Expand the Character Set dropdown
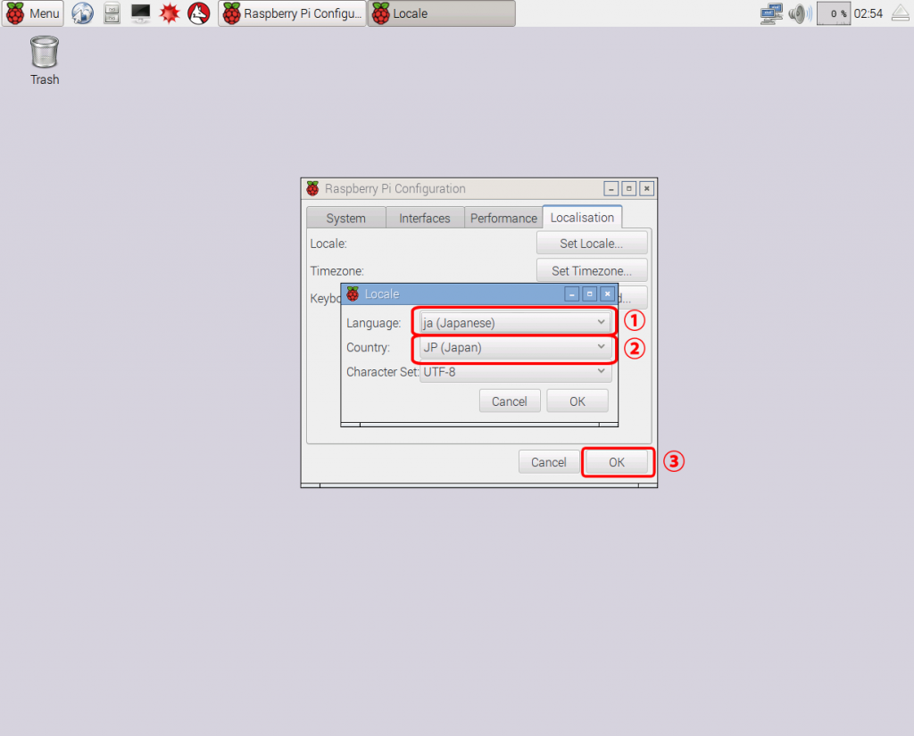 [x=515, y=372]
